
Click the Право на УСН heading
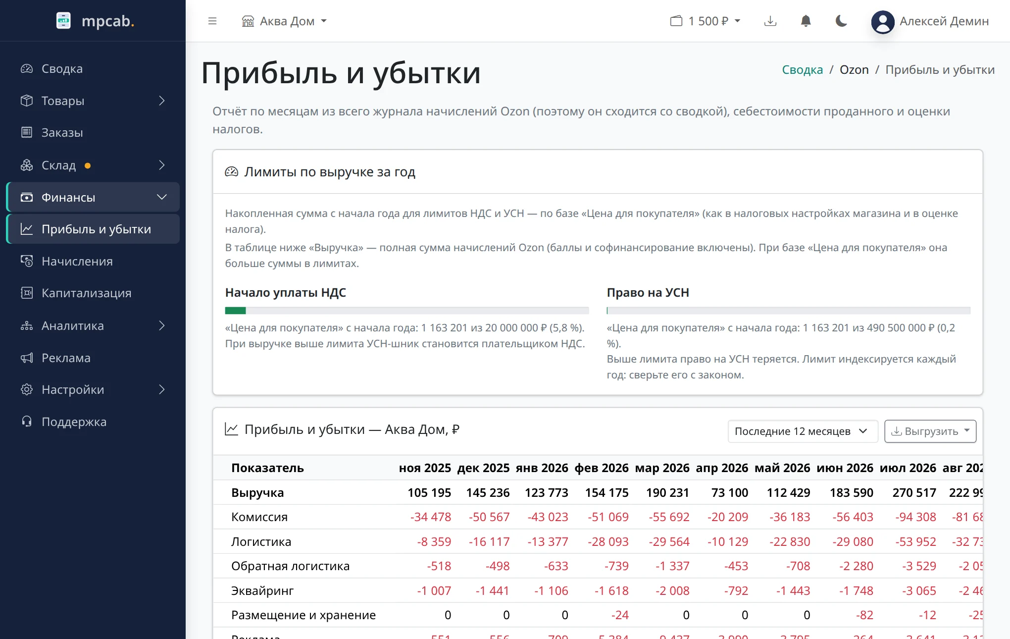point(648,292)
